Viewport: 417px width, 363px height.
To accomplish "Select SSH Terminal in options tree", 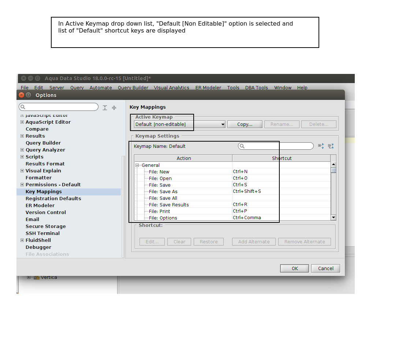I will click(42, 233).
